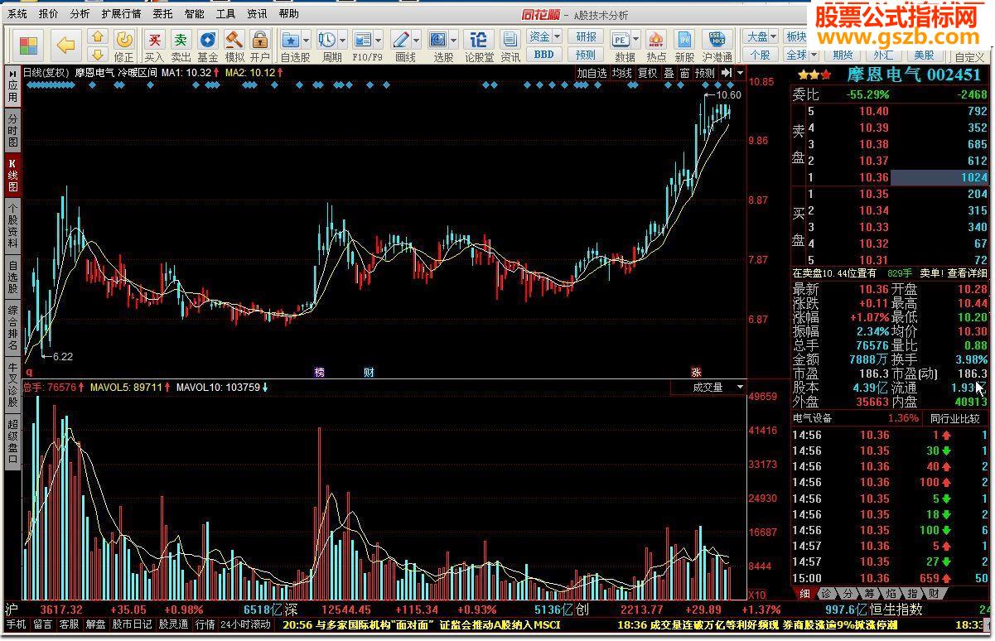Screen dimensions: 995x641
Task: Open the 美股 US stocks button
Action: 924,55
